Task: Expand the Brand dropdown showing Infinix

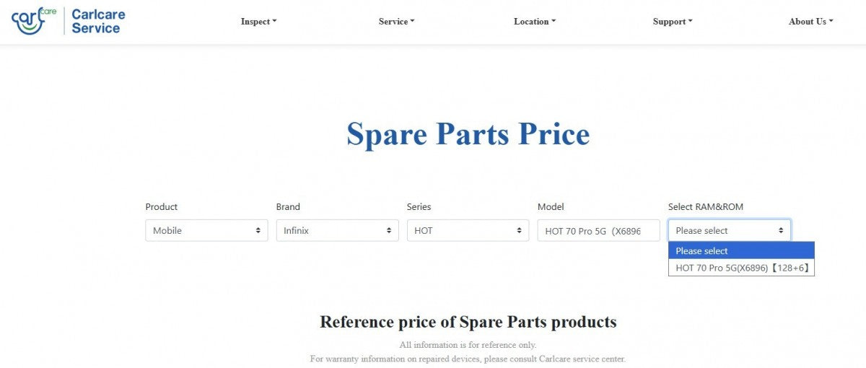Action: (x=337, y=231)
